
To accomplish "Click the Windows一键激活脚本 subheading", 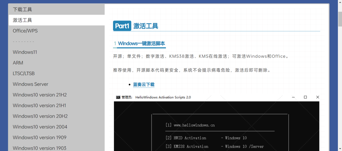I will click(x=141, y=44).
